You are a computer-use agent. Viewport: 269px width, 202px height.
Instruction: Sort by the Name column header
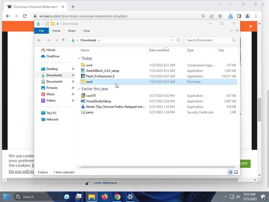tap(85, 50)
